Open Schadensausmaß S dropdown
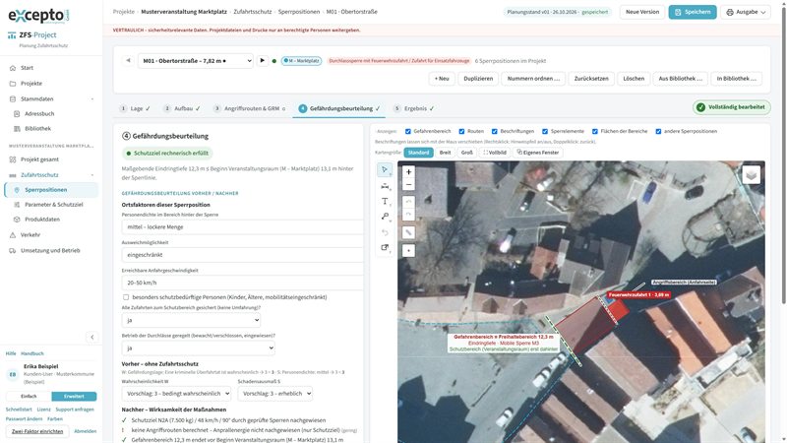787x443 pixels. click(275, 393)
